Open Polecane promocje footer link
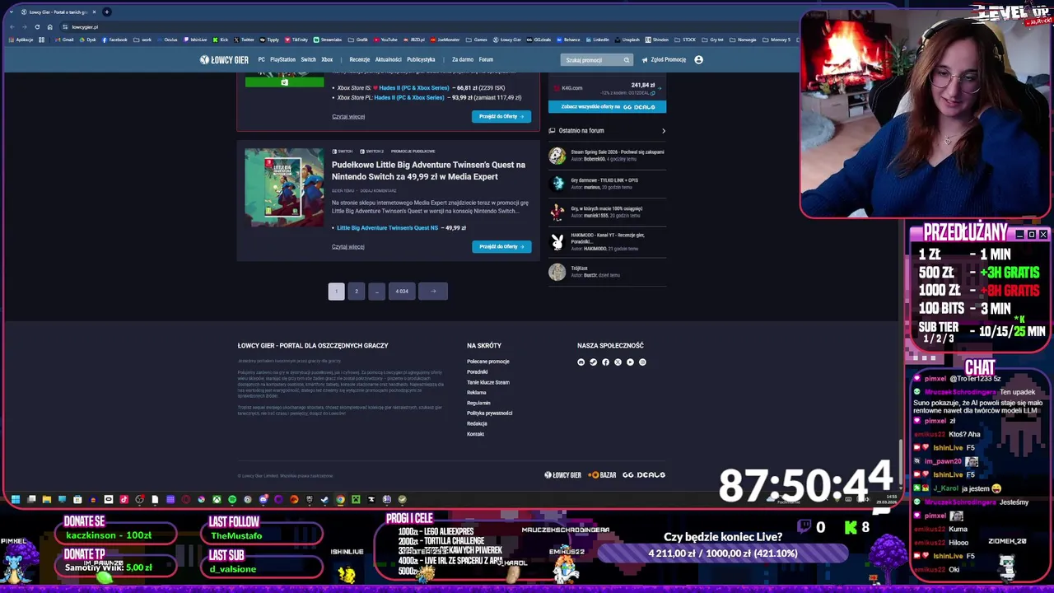The width and height of the screenshot is (1054, 593). tap(487, 362)
